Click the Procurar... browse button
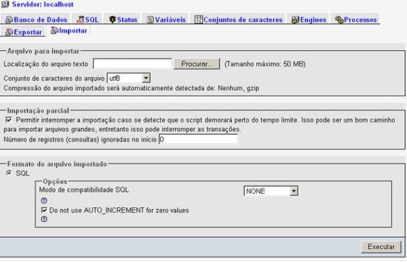This screenshot has height=262, width=407. click(x=197, y=64)
